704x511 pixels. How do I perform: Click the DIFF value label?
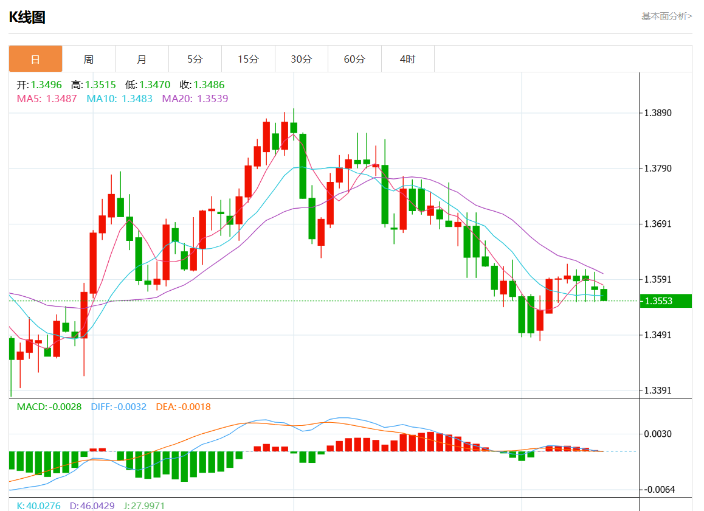coord(119,407)
